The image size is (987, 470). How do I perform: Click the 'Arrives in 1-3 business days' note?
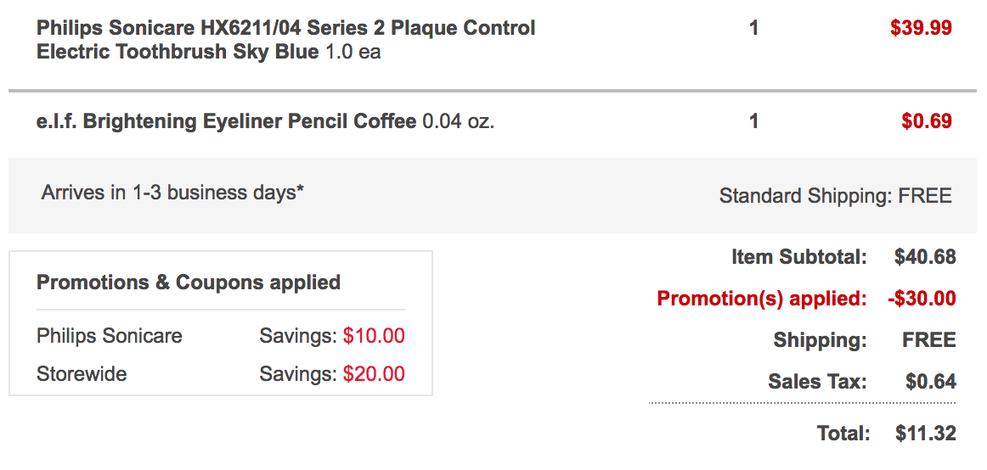click(x=172, y=193)
